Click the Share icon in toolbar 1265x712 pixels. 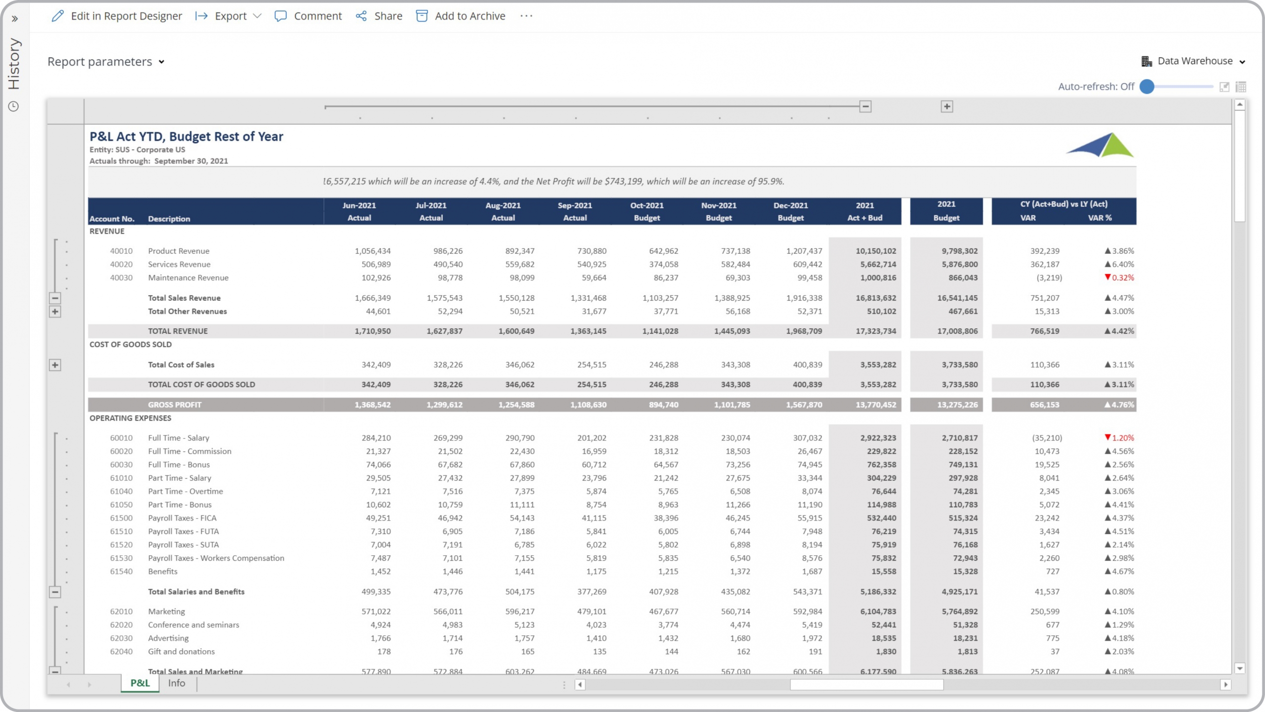click(361, 16)
